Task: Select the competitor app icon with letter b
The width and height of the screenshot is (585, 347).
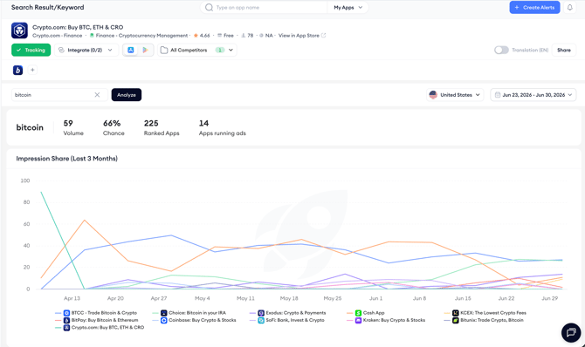Action: [18, 70]
